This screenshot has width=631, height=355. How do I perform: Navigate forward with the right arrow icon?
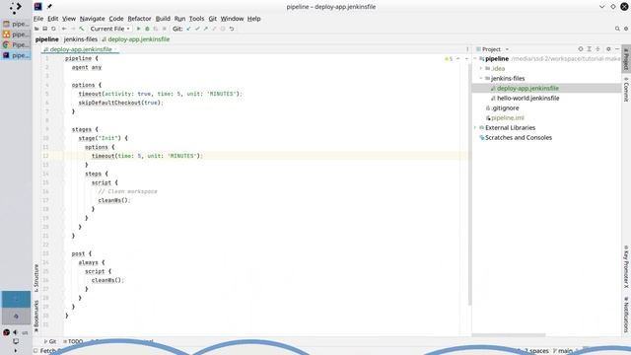coord(73,29)
